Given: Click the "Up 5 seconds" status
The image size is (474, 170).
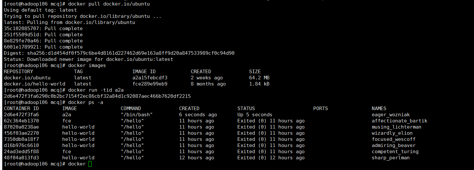Looking at the screenshot, I should tap(255, 115).
